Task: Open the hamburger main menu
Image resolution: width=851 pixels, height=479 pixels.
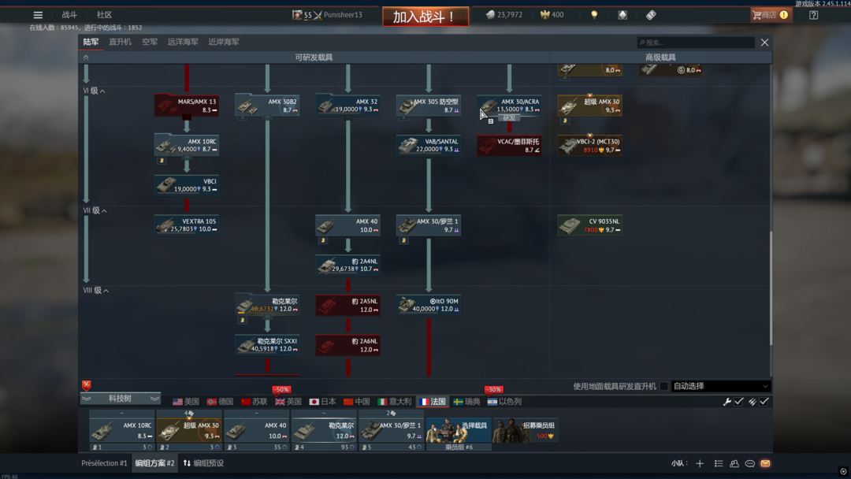Action: [x=38, y=15]
